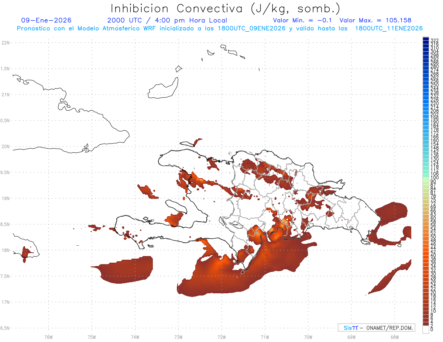
Task: Click the 17N latitude label
Action: click(6, 302)
